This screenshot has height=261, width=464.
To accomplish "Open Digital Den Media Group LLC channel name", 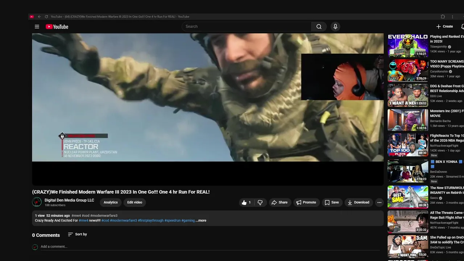I will pos(69,200).
